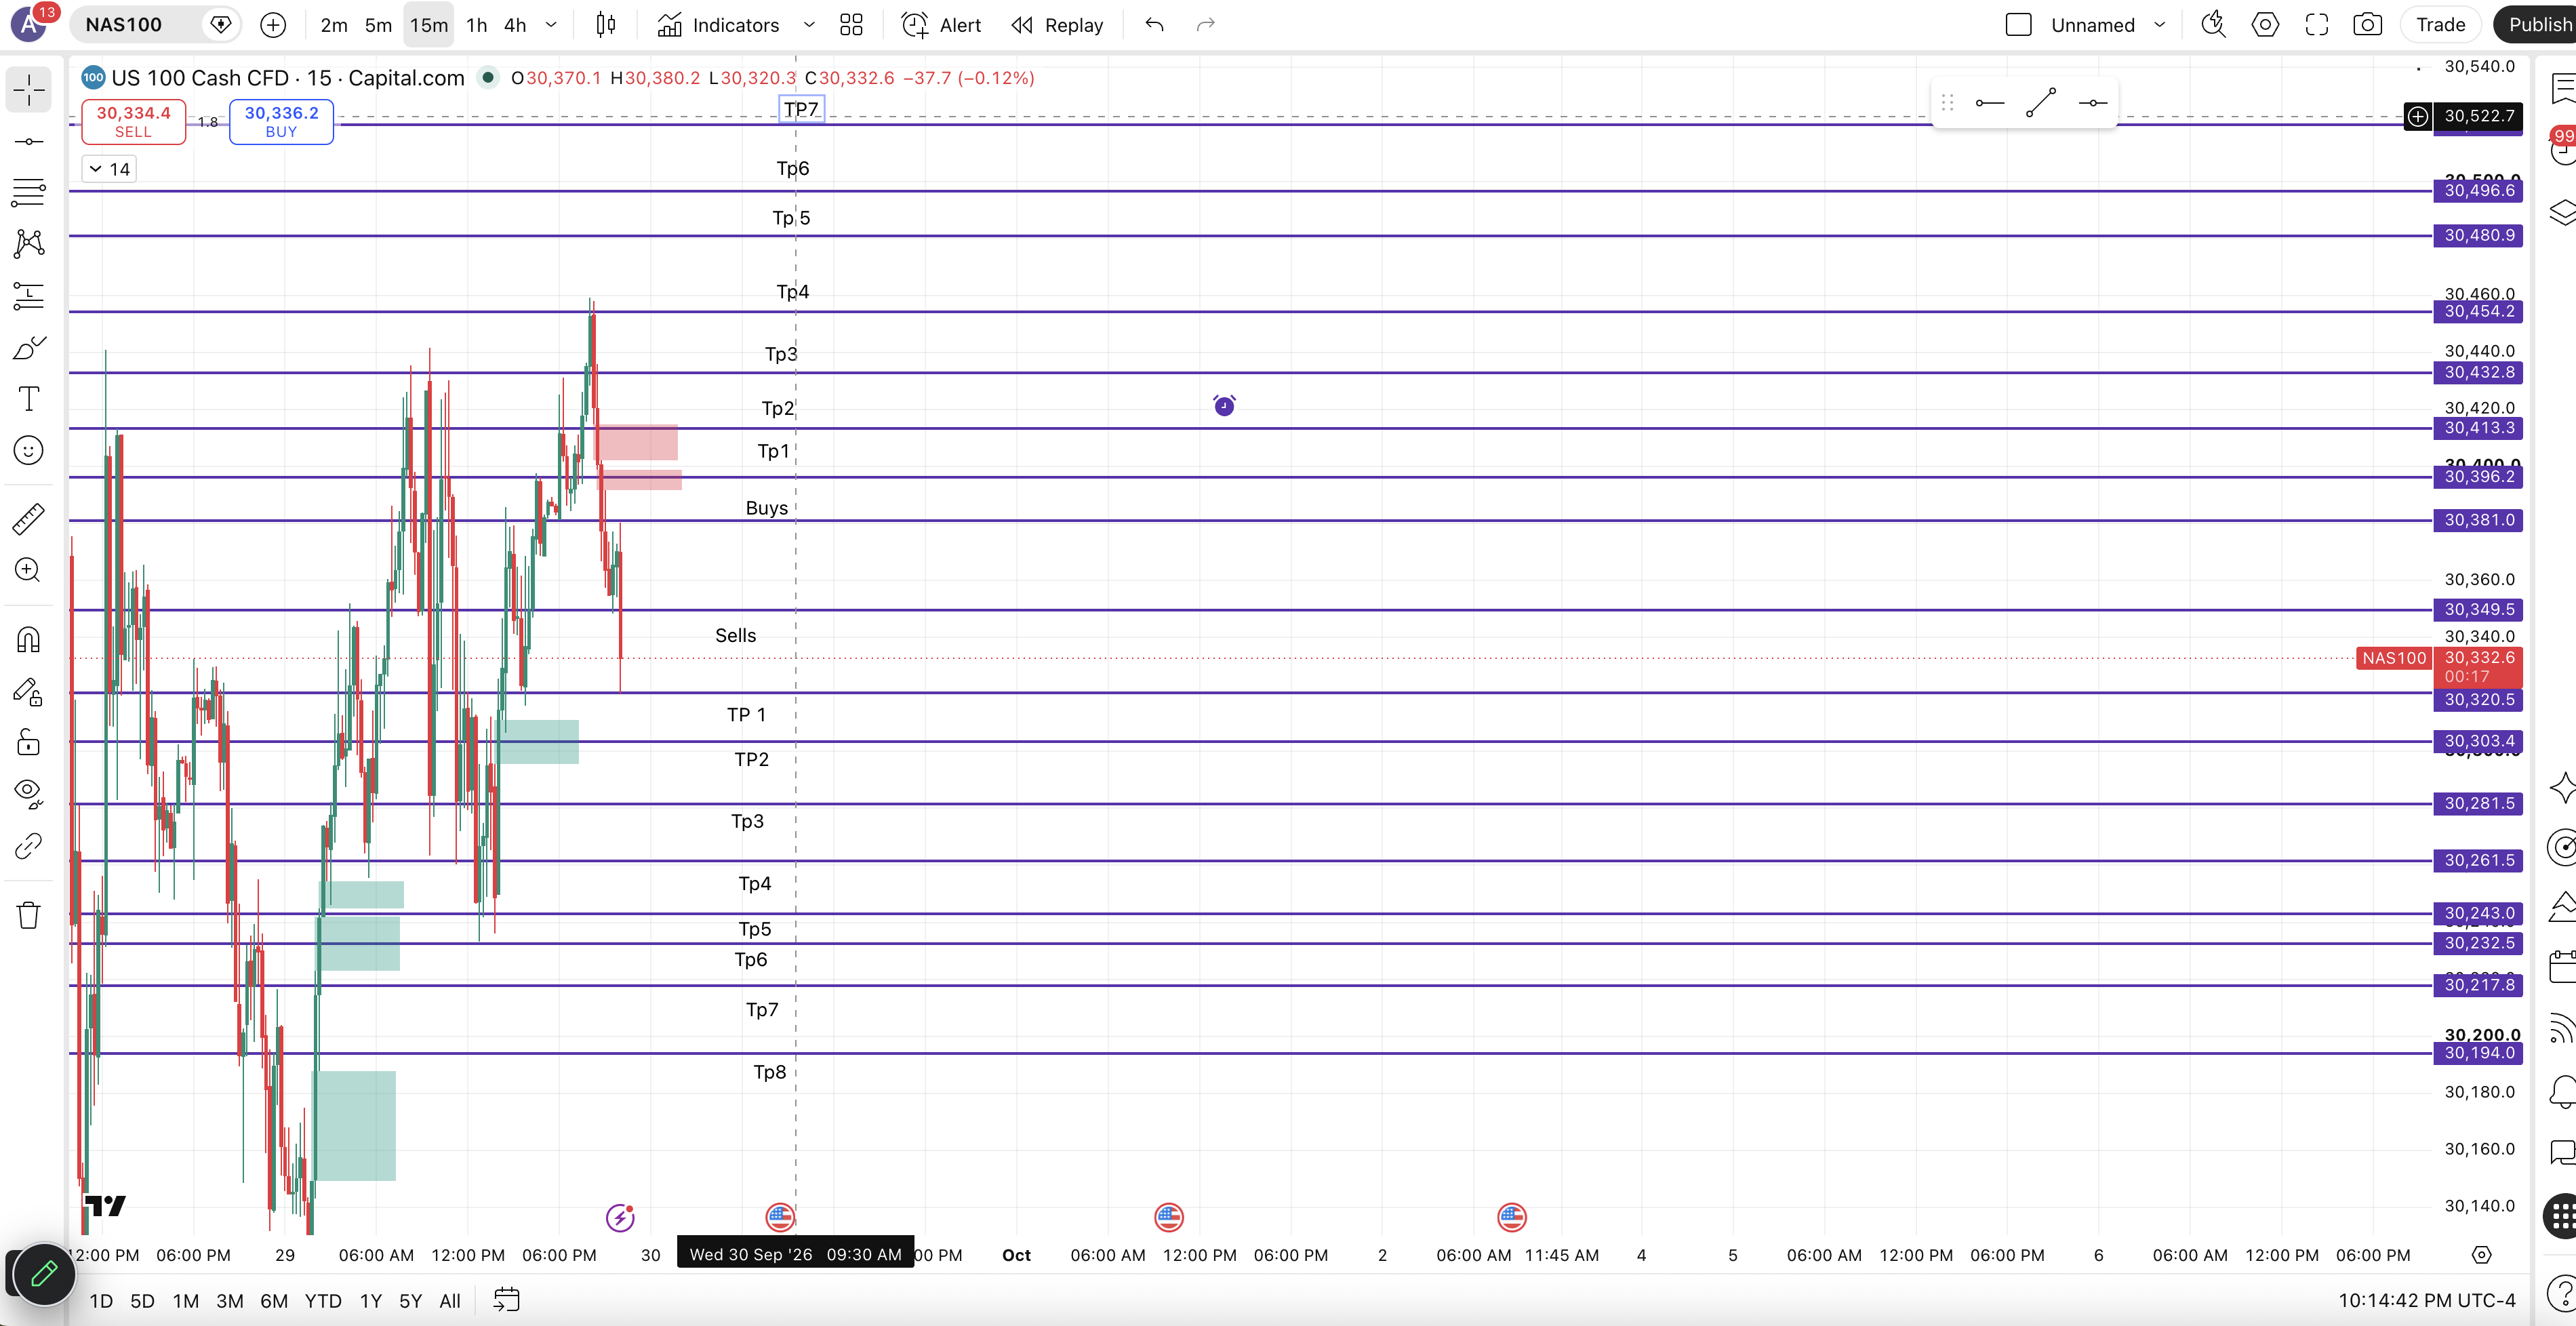Image resolution: width=2576 pixels, height=1326 pixels.
Task: Select the 15m timeframe
Action: pos(429,25)
